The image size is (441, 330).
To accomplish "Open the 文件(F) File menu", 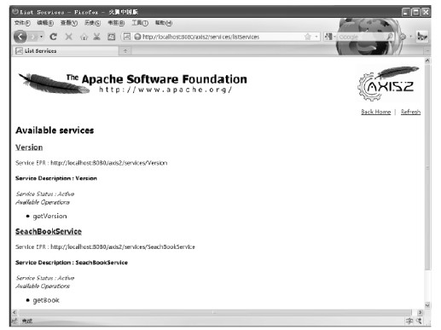I will pyautogui.click(x=22, y=23).
